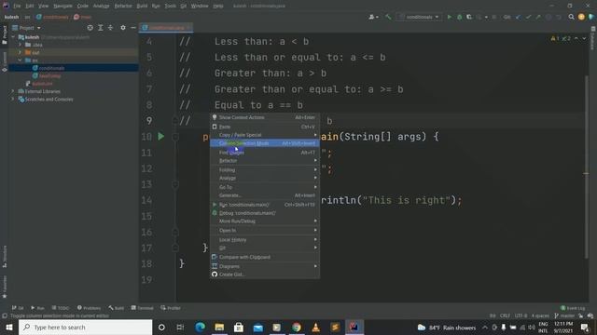Click the Search Everywhere magnifier icon
This screenshot has width=597, height=335.
[x=571, y=17]
